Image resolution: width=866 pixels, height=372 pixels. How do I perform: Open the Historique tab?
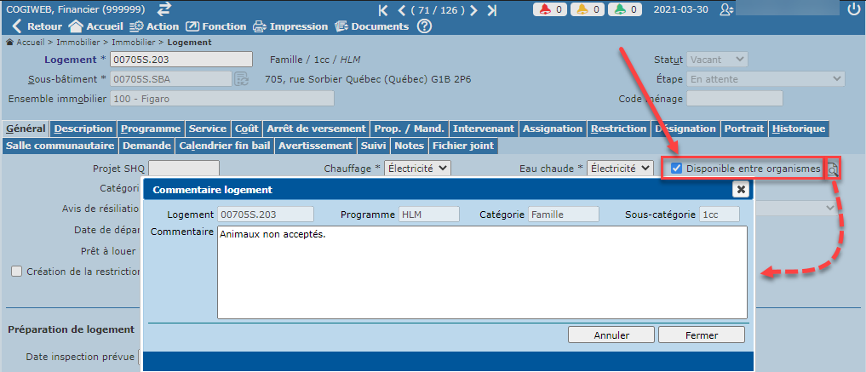(x=798, y=129)
